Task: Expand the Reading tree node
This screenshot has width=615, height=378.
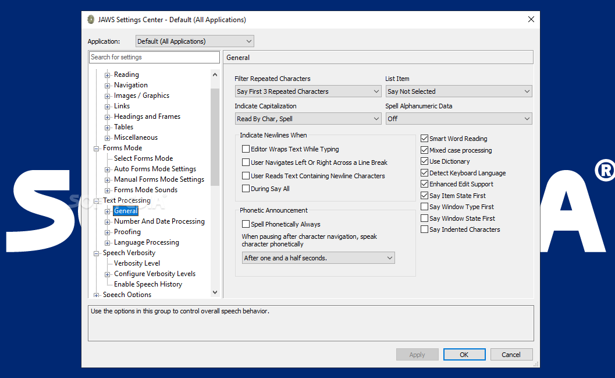Action: coord(107,75)
